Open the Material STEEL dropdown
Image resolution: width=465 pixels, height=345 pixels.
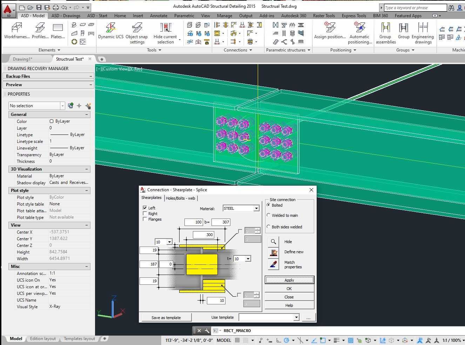click(x=256, y=208)
